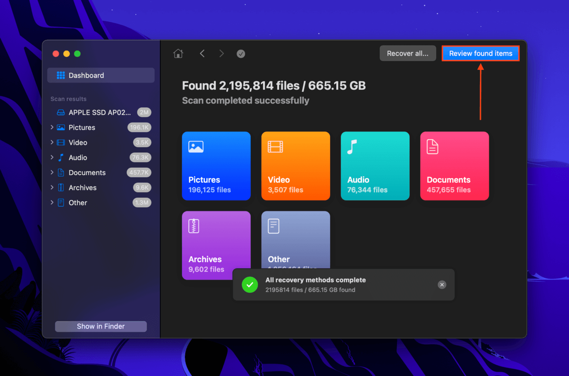
Task: Expand the Video group in sidebar
Action: pos(52,142)
